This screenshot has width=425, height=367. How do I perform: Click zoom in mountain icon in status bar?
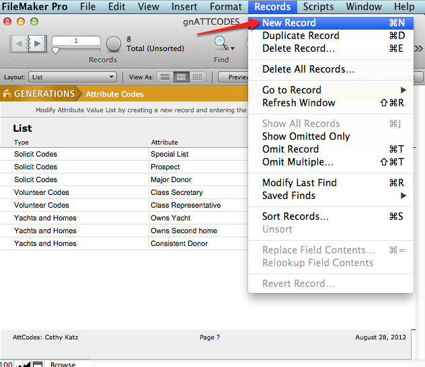pos(27,364)
